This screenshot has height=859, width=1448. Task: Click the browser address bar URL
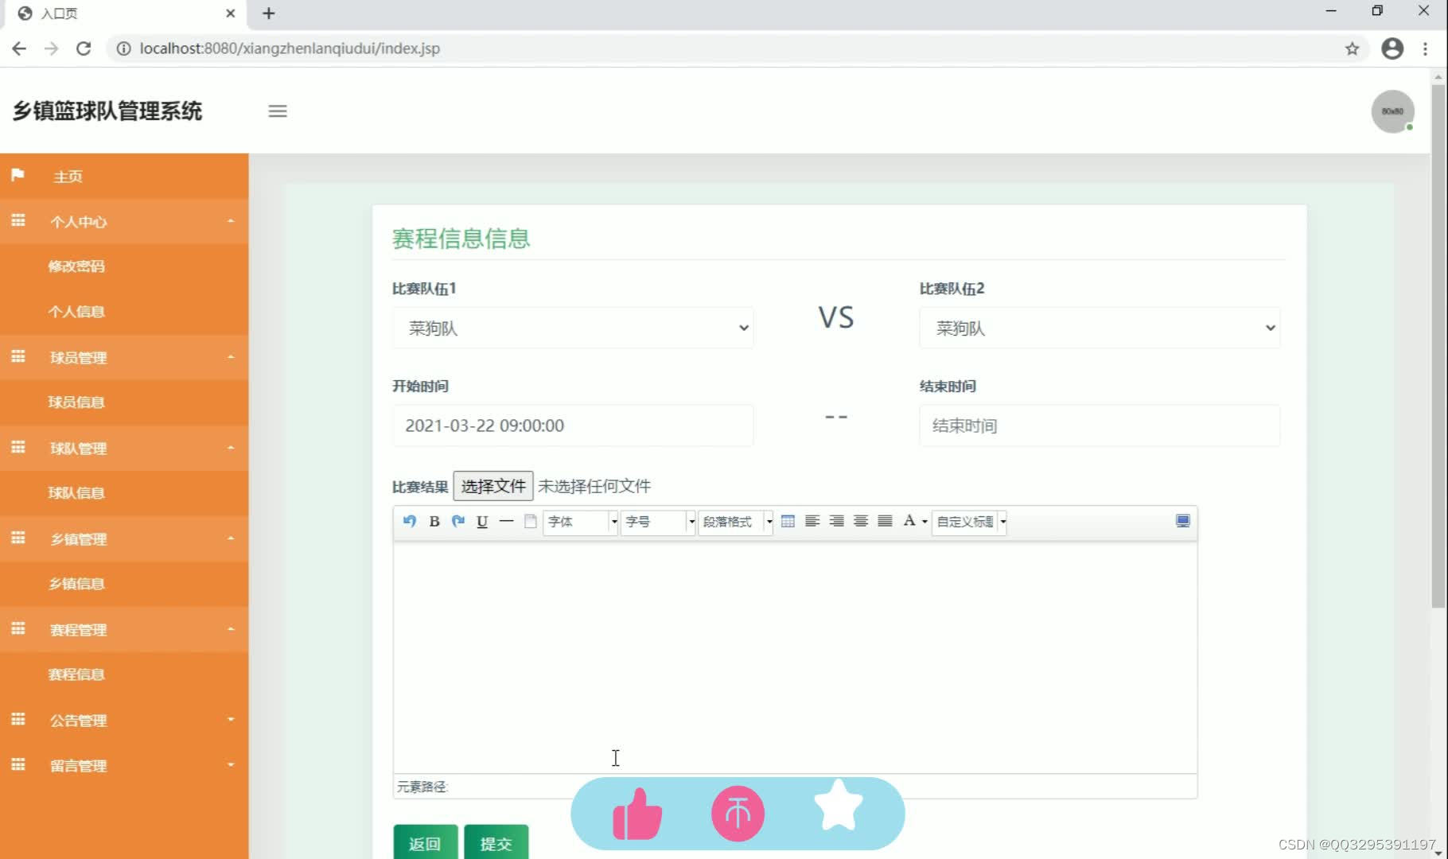click(290, 49)
